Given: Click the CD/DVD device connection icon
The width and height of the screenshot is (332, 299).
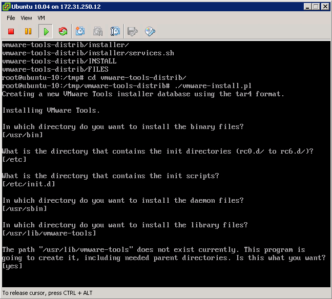Looking at the screenshot, I should [x=150, y=31].
